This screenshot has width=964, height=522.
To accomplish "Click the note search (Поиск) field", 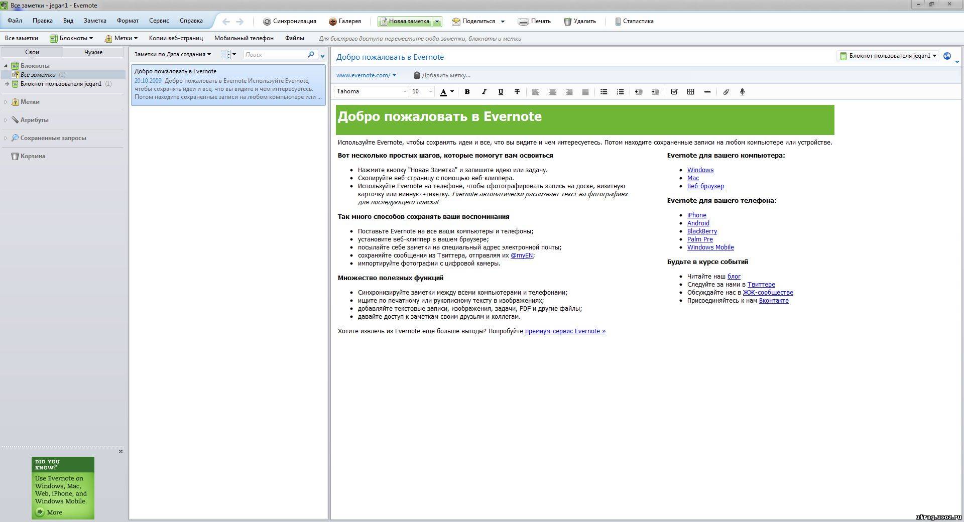I will [275, 55].
